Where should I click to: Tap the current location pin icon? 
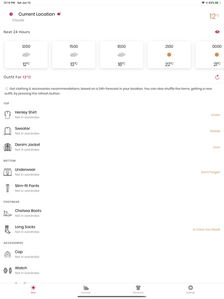coord(11,14)
